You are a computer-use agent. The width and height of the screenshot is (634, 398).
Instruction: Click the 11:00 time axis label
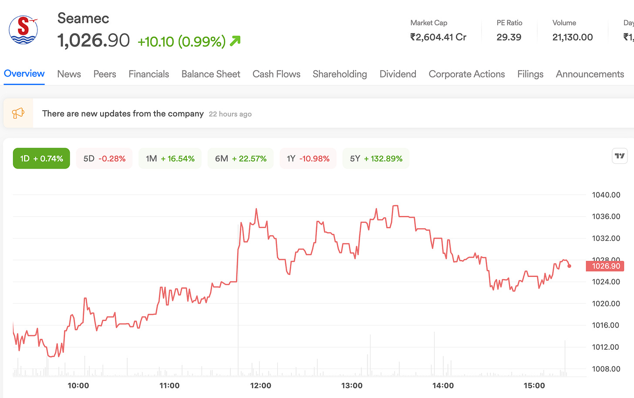point(169,386)
